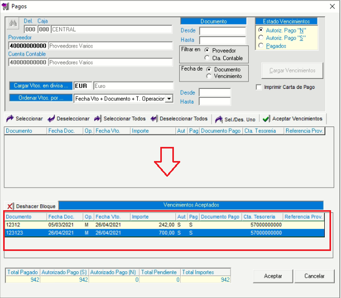
Task: Click accepted grid Referencia Prov. header
Action: (x=304, y=216)
